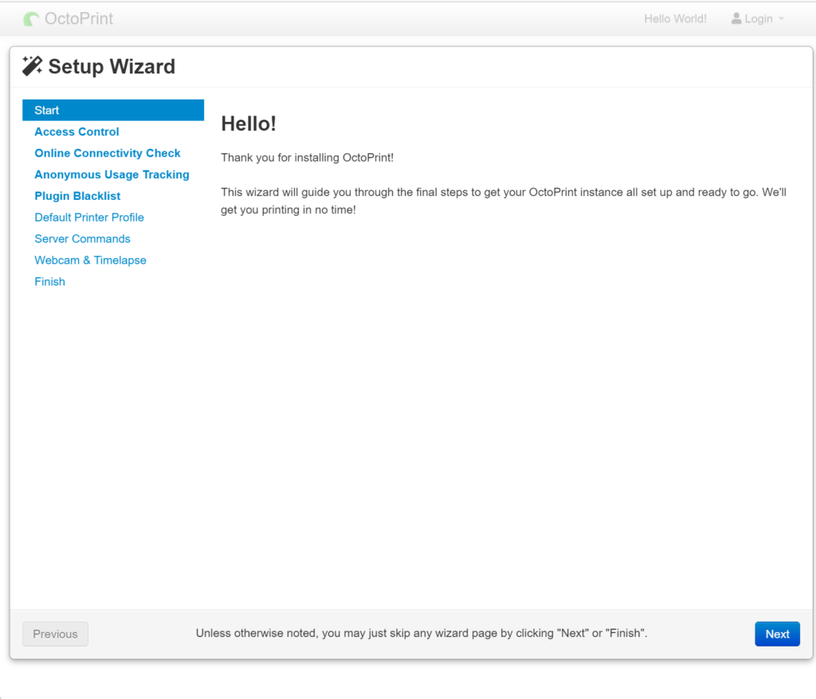Click the Hello World! navbar text

675,19
